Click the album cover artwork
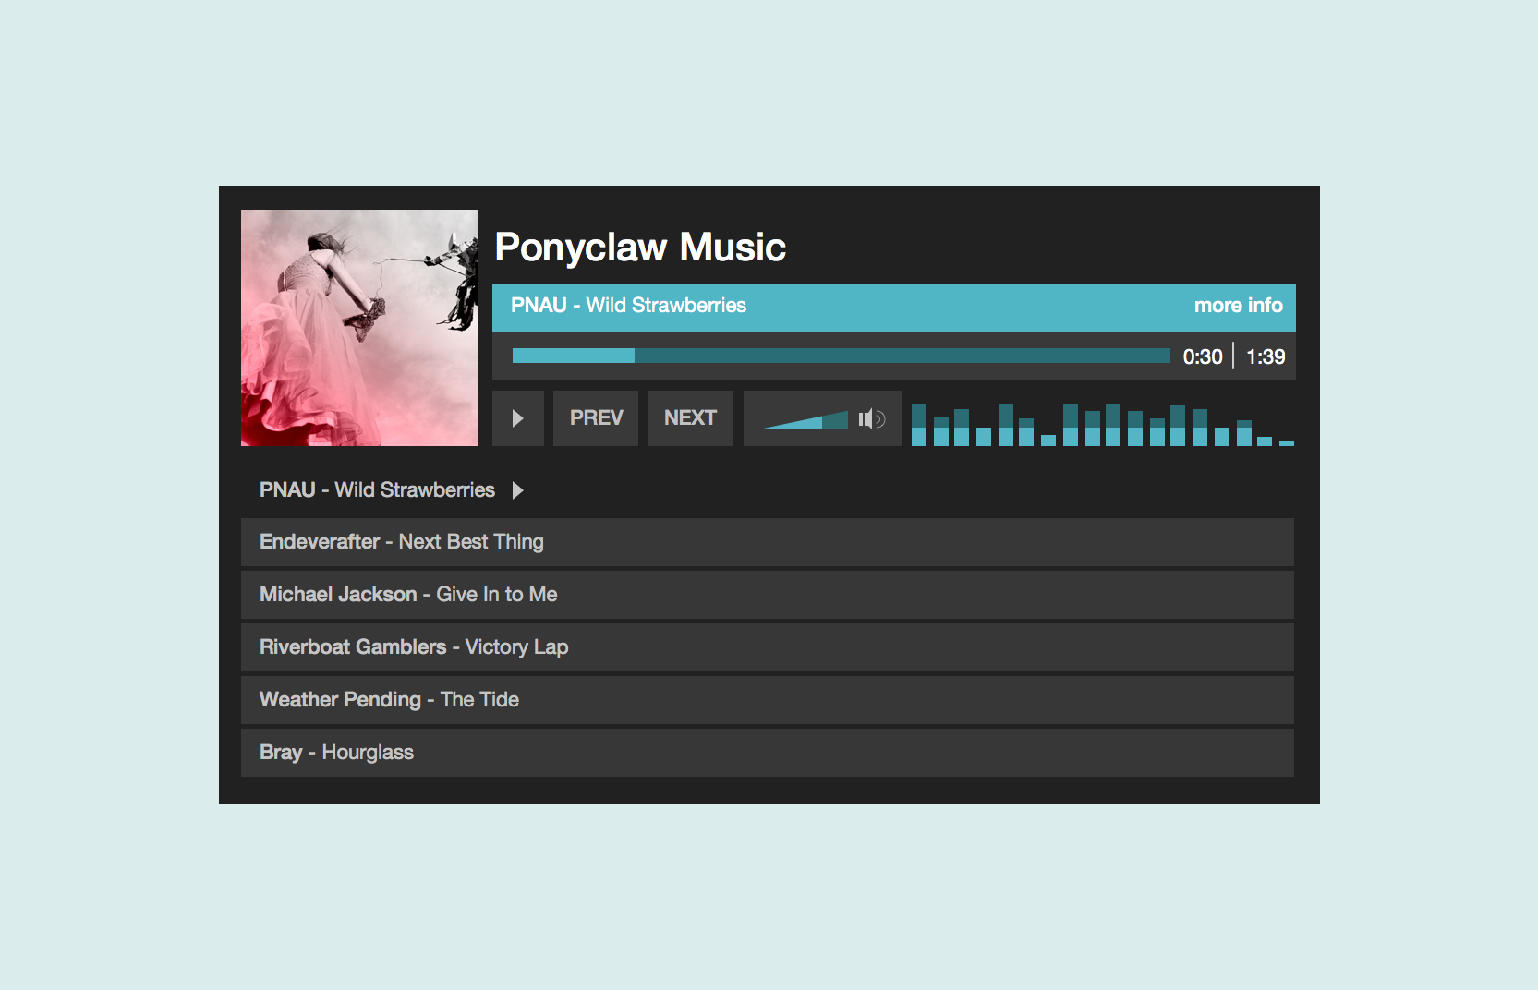 click(x=359, y=328)
